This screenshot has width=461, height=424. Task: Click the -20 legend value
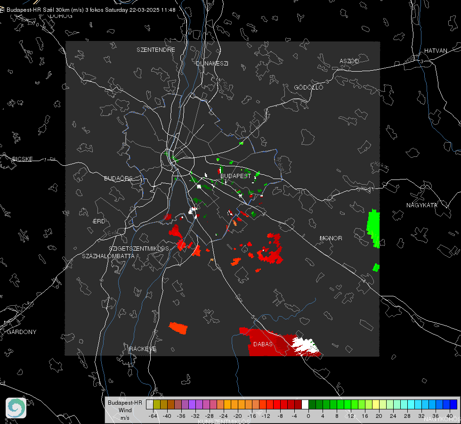(237, 416)
